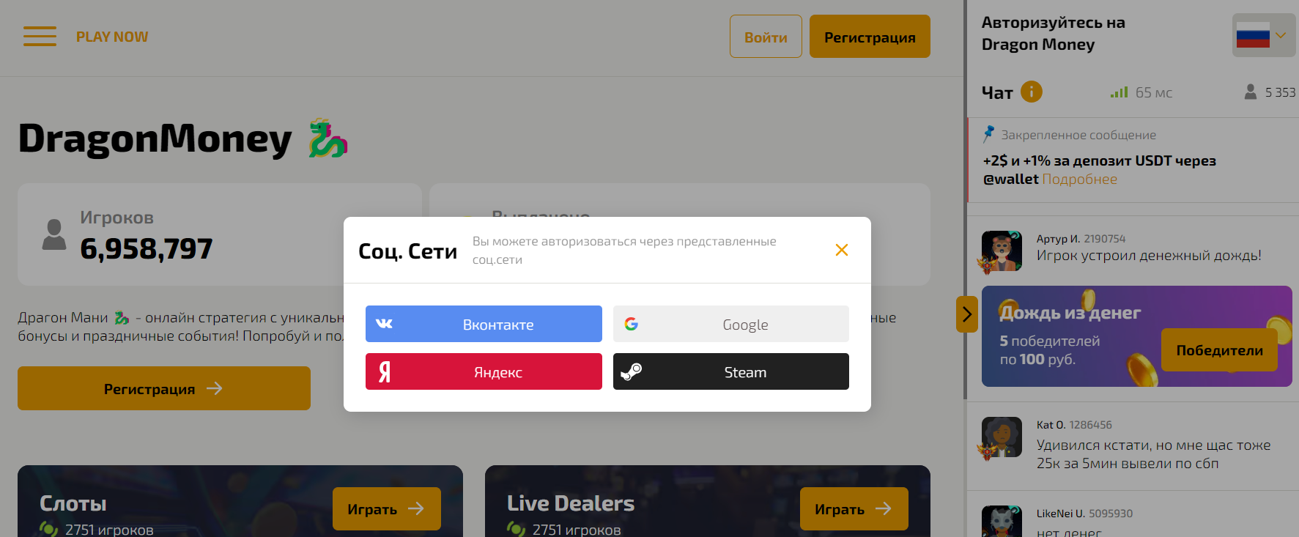The height and width of the screenshot is (537, 1299).
Task: Open Артур И. avatar in chat
Action: point(1001,251)
